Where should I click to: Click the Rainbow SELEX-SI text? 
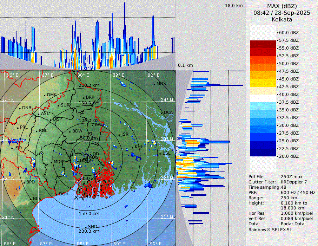[x=270, y=229]
